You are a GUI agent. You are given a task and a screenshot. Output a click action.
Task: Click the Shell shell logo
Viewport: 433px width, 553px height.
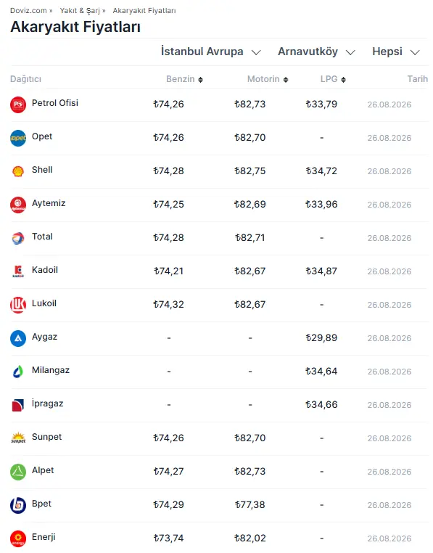coord(18,171)
